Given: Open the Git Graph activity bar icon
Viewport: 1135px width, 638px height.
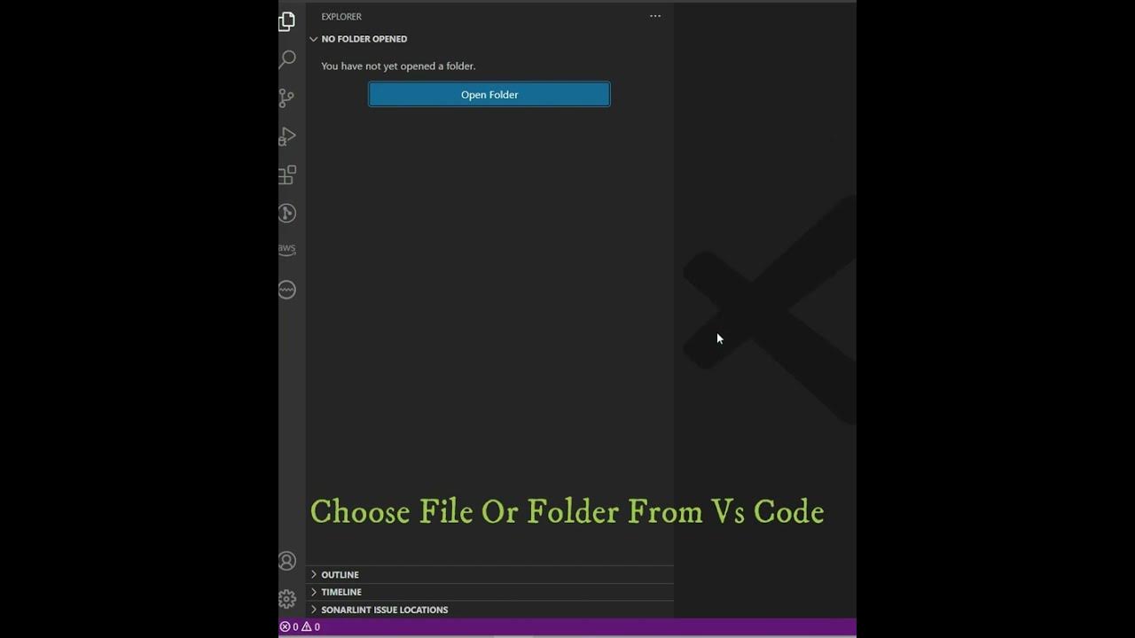Looking at the screenshot, I should coord(287,213).
